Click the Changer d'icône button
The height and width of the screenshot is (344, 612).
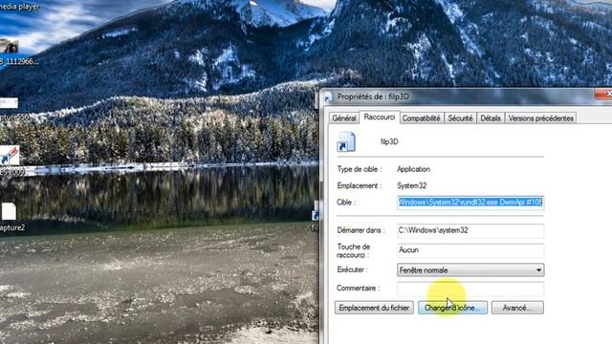[452, 308]
